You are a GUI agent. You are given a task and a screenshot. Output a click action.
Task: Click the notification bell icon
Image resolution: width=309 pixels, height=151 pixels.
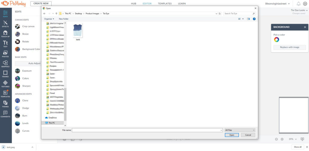(298, 4)
